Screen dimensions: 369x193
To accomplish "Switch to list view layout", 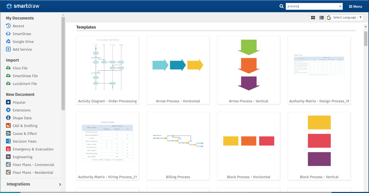I will tap(322, 18).
